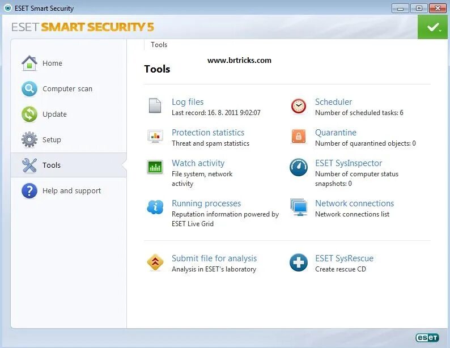This screenshot has width=450, height=348.
Task: Open the Computer scan section
Action: [x=67, y=89]
